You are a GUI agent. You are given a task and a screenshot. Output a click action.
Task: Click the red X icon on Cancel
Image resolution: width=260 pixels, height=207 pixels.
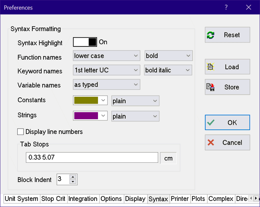coord(211,143)
